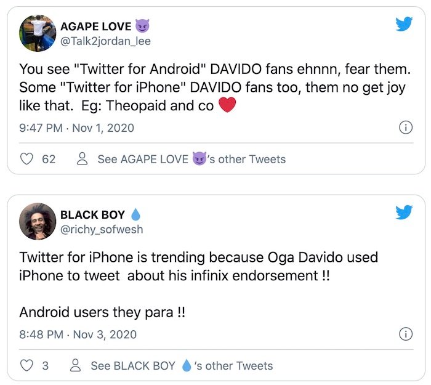This screenshot has height=385, width=431.
Task: Click Twitter bird icon on BLACK BOY tweet
Action: [404, 212]
